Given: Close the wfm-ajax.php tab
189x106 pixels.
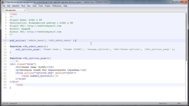Looking at the screenshot, I should pos(25,10).
